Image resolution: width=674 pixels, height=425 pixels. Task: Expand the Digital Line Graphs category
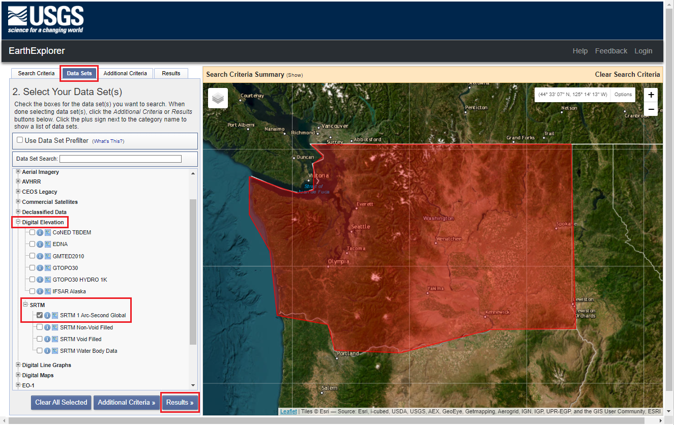tap(18, 365)
